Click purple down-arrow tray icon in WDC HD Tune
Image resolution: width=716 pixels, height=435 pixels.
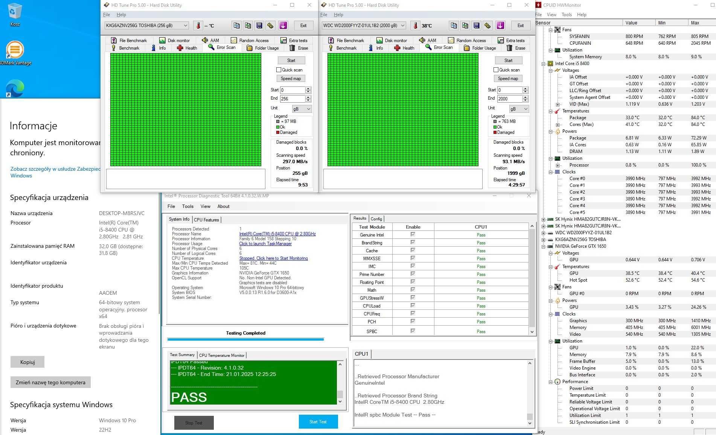pos(500,25)
